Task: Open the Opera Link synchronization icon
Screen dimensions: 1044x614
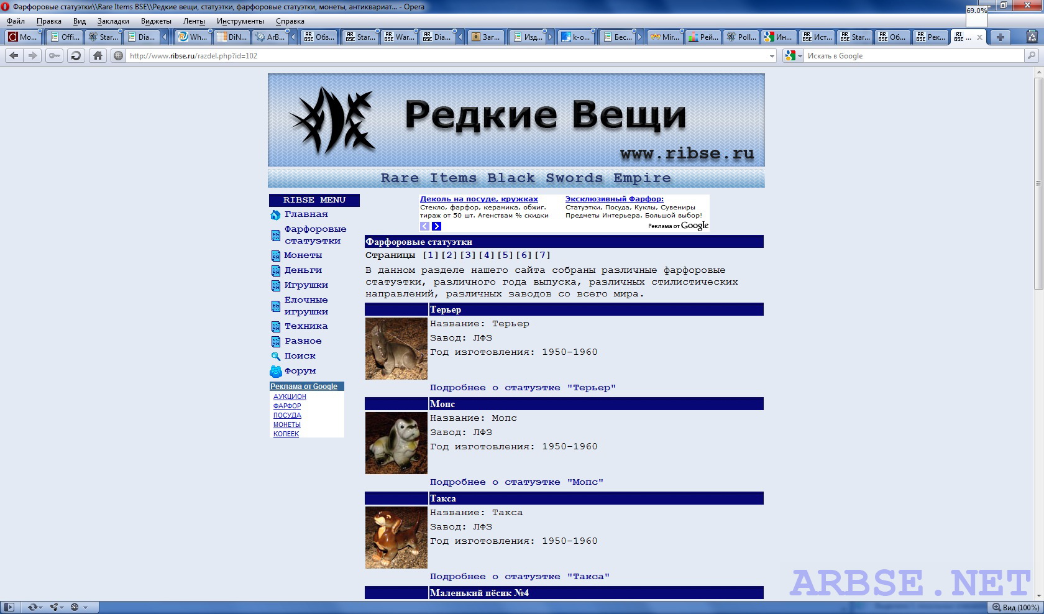Action: point(34,607)
